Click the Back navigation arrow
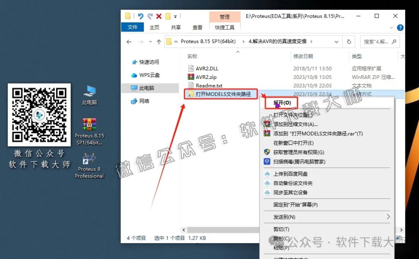 (129, 41)
